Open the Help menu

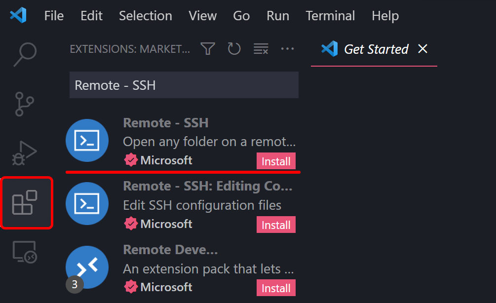(x=385, y=16)
